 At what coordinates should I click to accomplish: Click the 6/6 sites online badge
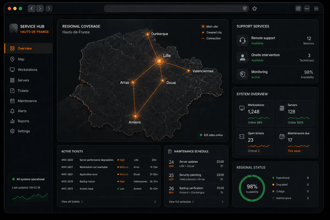coord(211,135)
